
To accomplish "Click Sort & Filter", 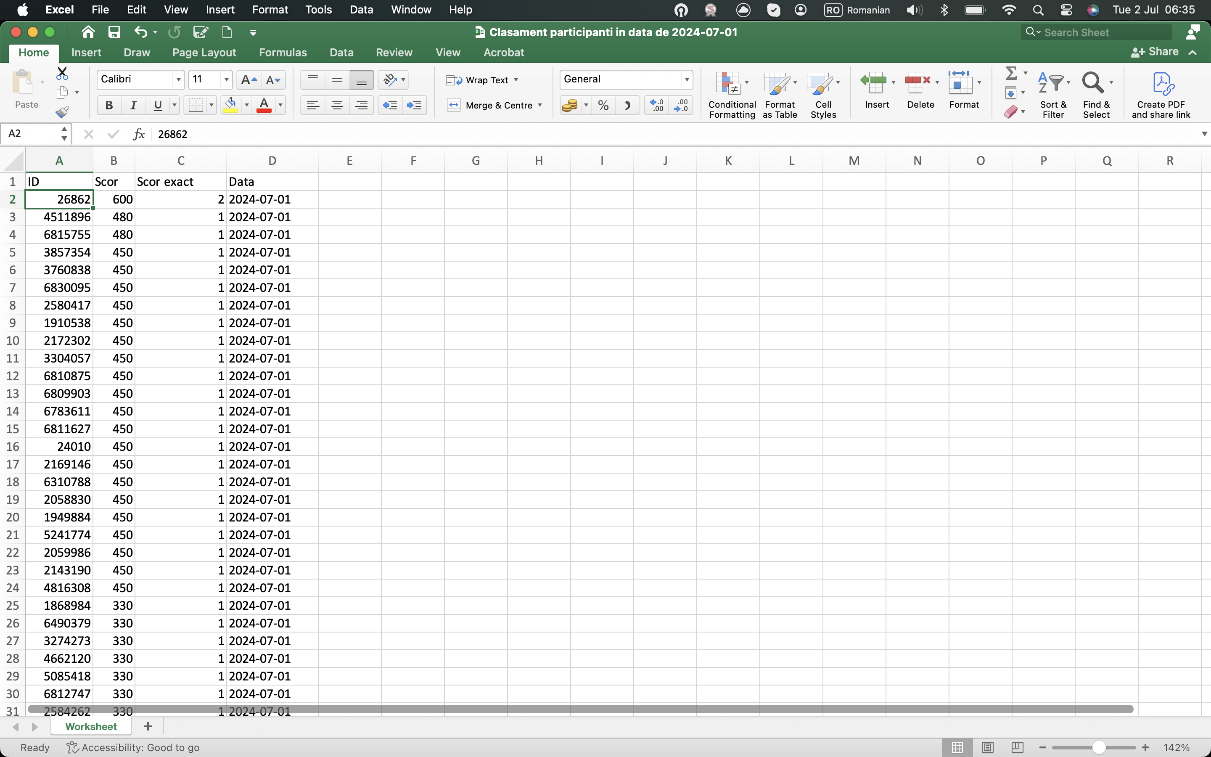I will 1053,94.
